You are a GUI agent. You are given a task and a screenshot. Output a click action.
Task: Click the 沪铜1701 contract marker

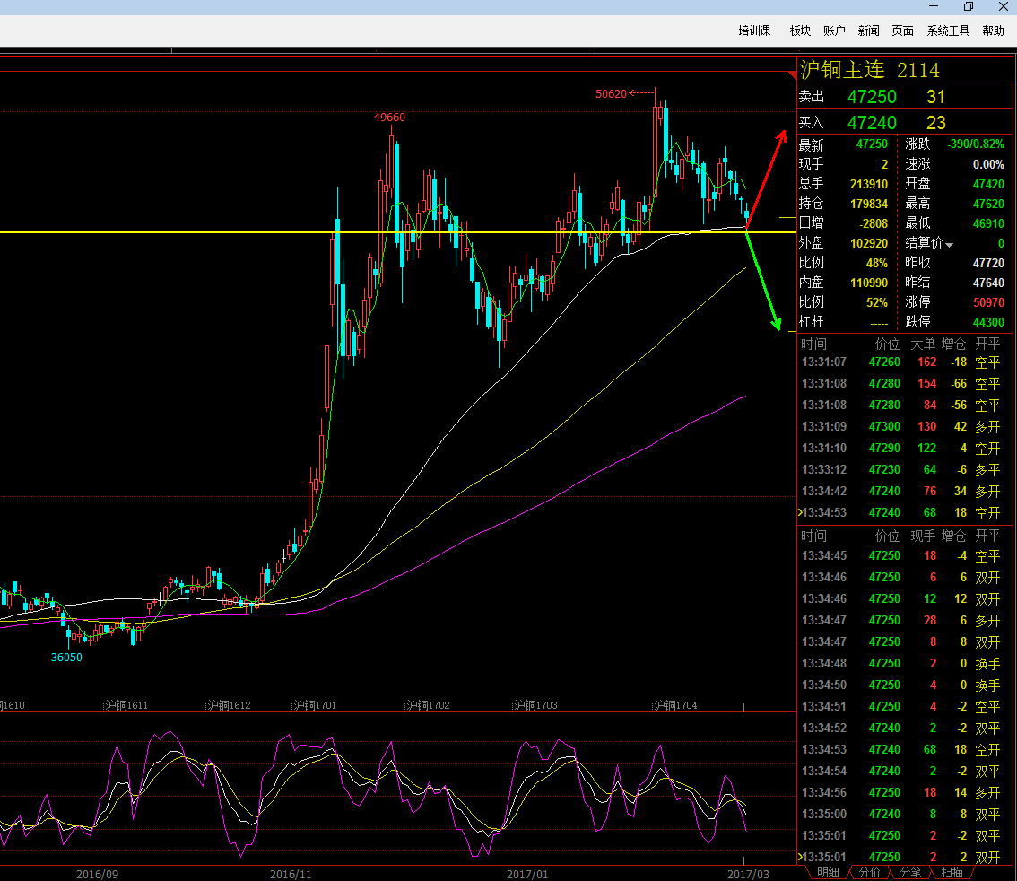[315, 705]
